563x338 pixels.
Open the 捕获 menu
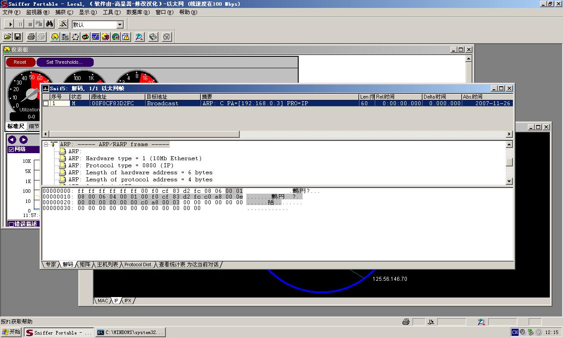[x=64, y=12]
